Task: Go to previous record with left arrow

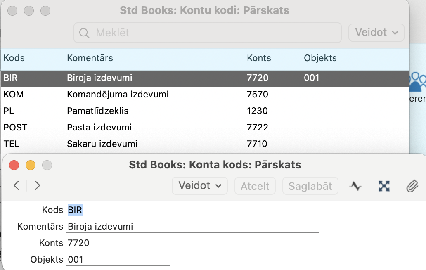Action: (x=16, y=185)
